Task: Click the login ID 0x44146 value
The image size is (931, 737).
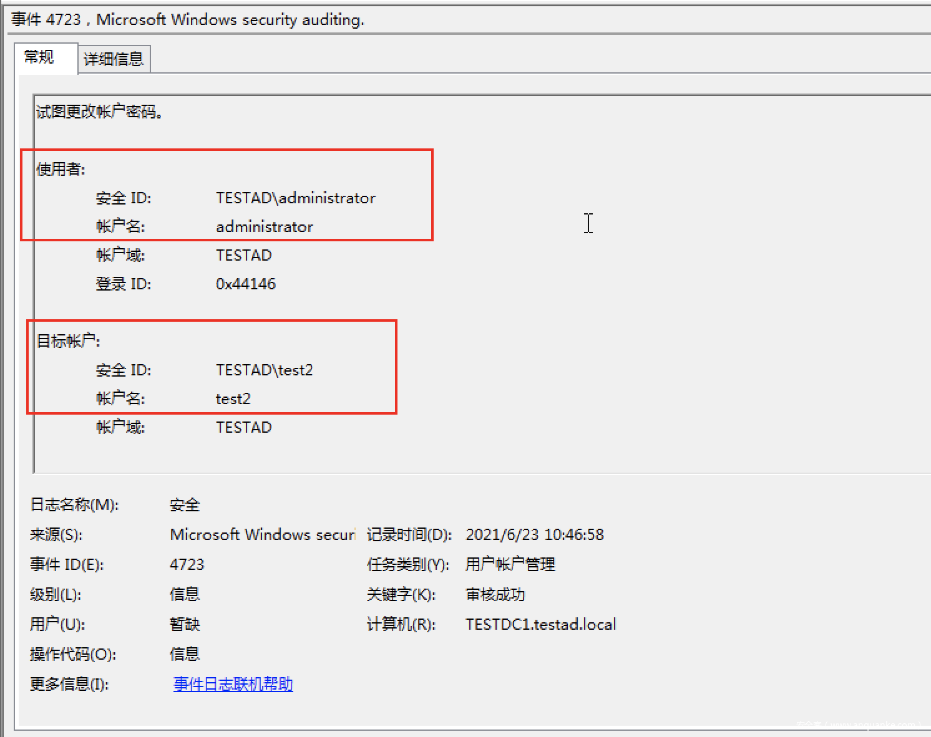Action: point(246,284)
